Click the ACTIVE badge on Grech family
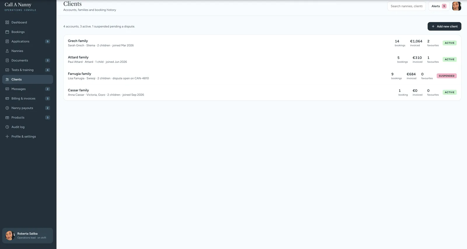 (x=449, y=43)
